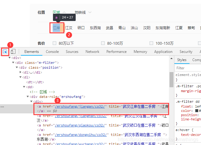
Task: Open the /ershoufang/wuchang/co32/ href link
Action: point(80,143)
